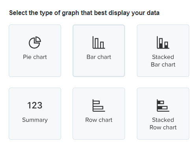196x146 pixels.
Task: Select the Summary option card
Action: 35,114
